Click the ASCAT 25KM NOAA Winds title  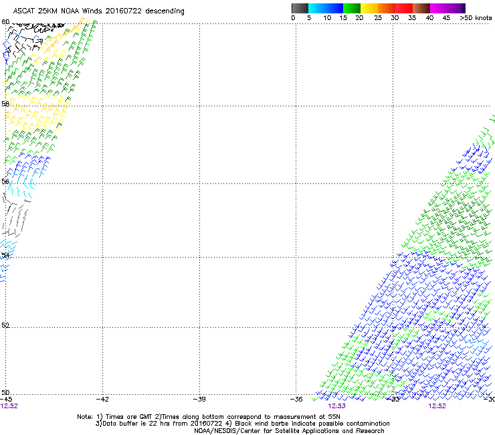click(98, 11)
